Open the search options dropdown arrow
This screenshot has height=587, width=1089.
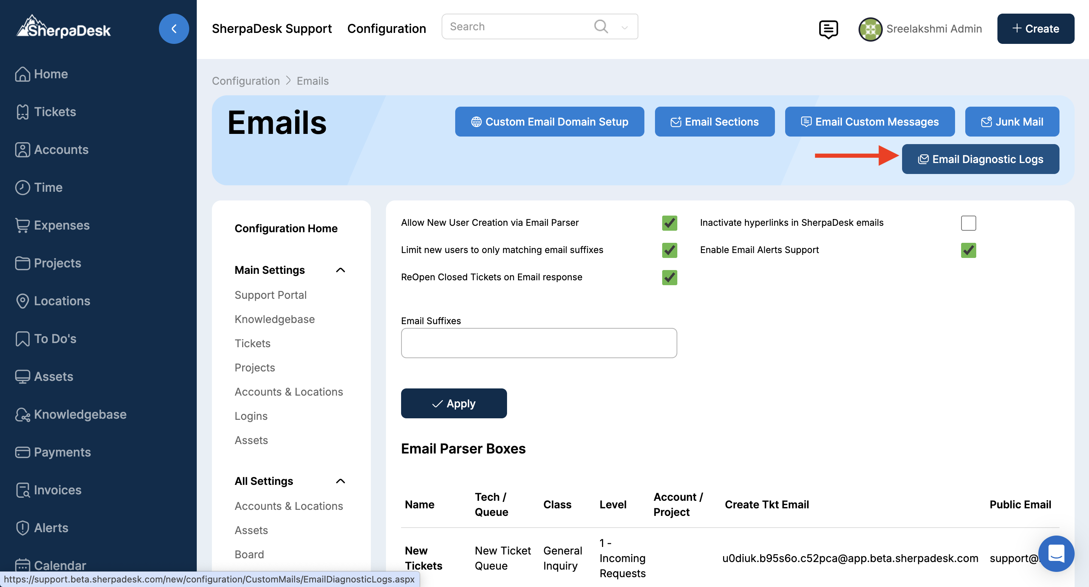624,28
